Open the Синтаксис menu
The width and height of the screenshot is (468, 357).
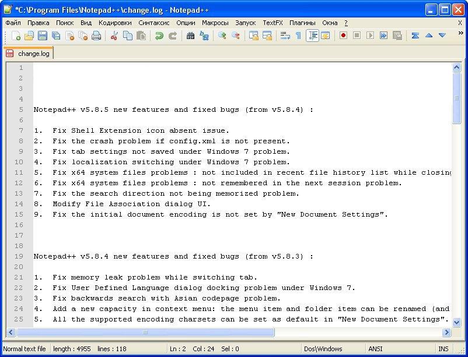tap(154, 23)
